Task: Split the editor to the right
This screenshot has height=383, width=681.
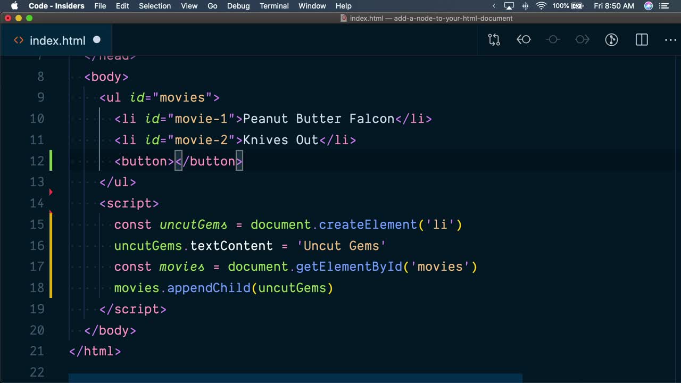Action: coord(642,40)
